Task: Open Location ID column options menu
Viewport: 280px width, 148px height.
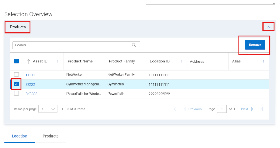Action: point(181,61)
